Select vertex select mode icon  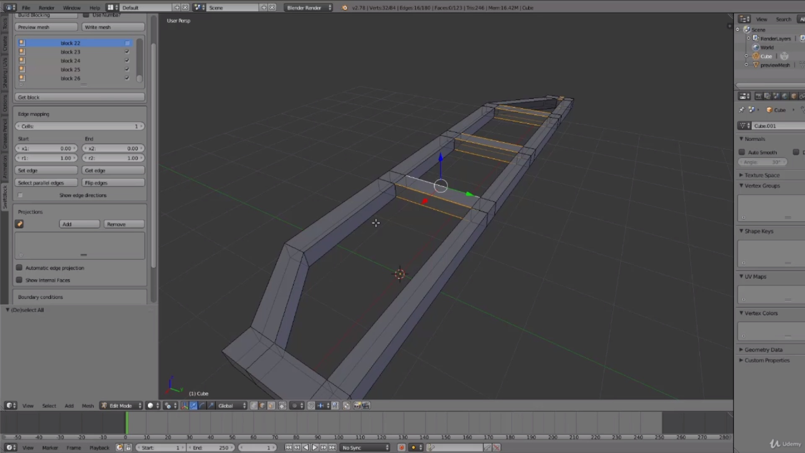tap(254, 406)
